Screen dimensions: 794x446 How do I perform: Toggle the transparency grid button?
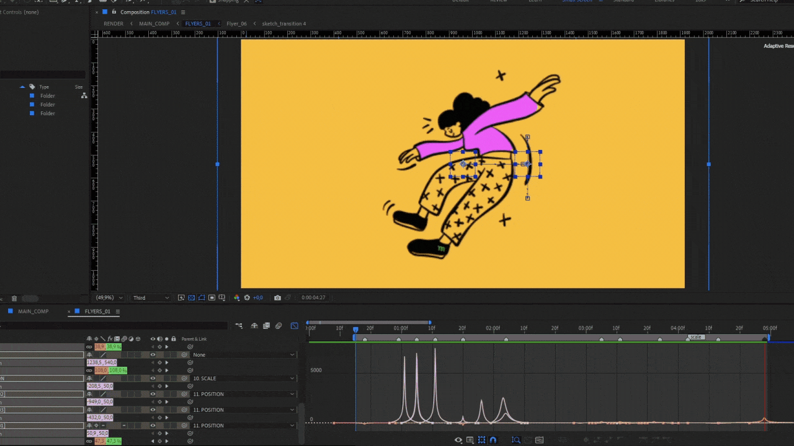tap(192, 298)
